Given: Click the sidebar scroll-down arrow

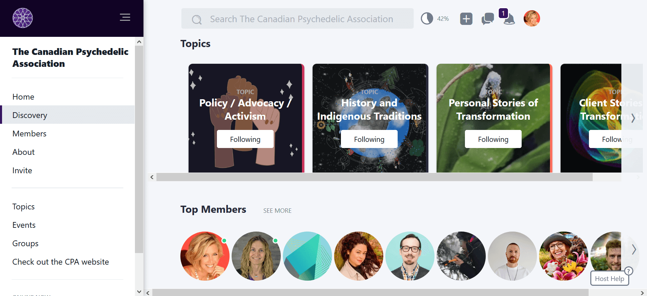Looking at the screenshot, I should [139, 292].
